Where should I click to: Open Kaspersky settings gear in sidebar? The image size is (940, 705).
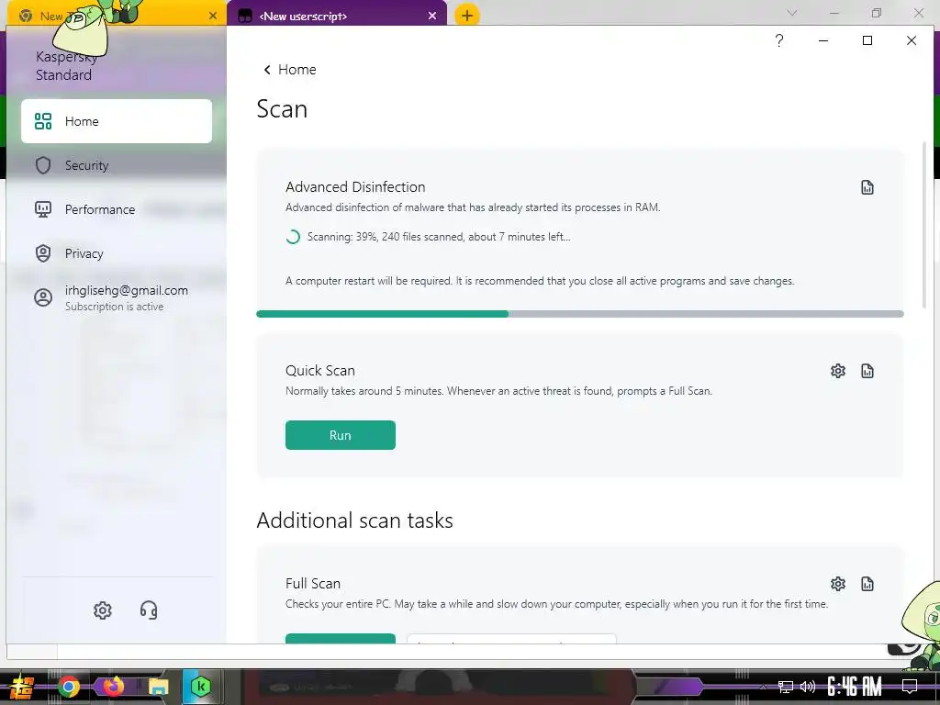pyautogui.click(x=103, y=610)
